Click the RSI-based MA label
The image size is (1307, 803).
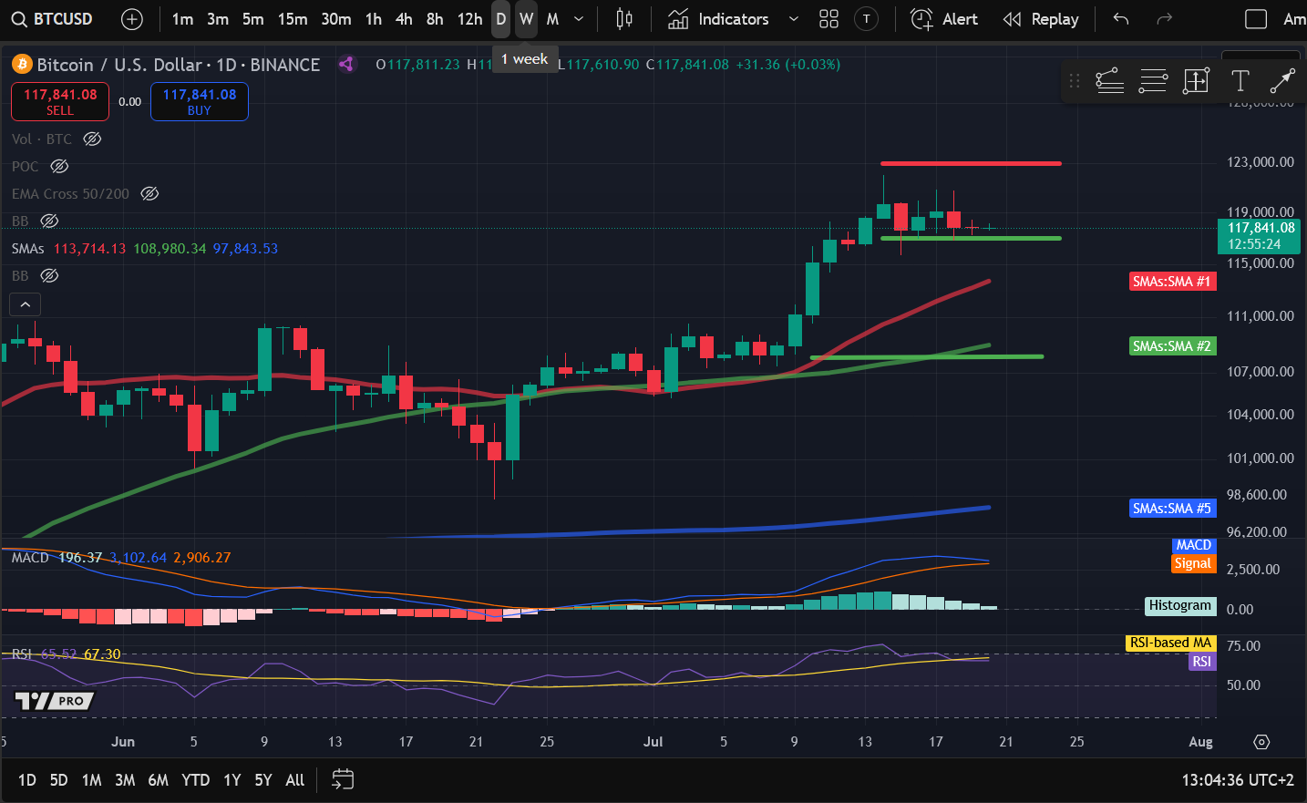(x=1171, y=643)
